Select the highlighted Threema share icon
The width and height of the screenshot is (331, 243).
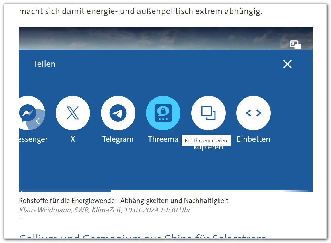pyautogui.click(x=163, y=113)
